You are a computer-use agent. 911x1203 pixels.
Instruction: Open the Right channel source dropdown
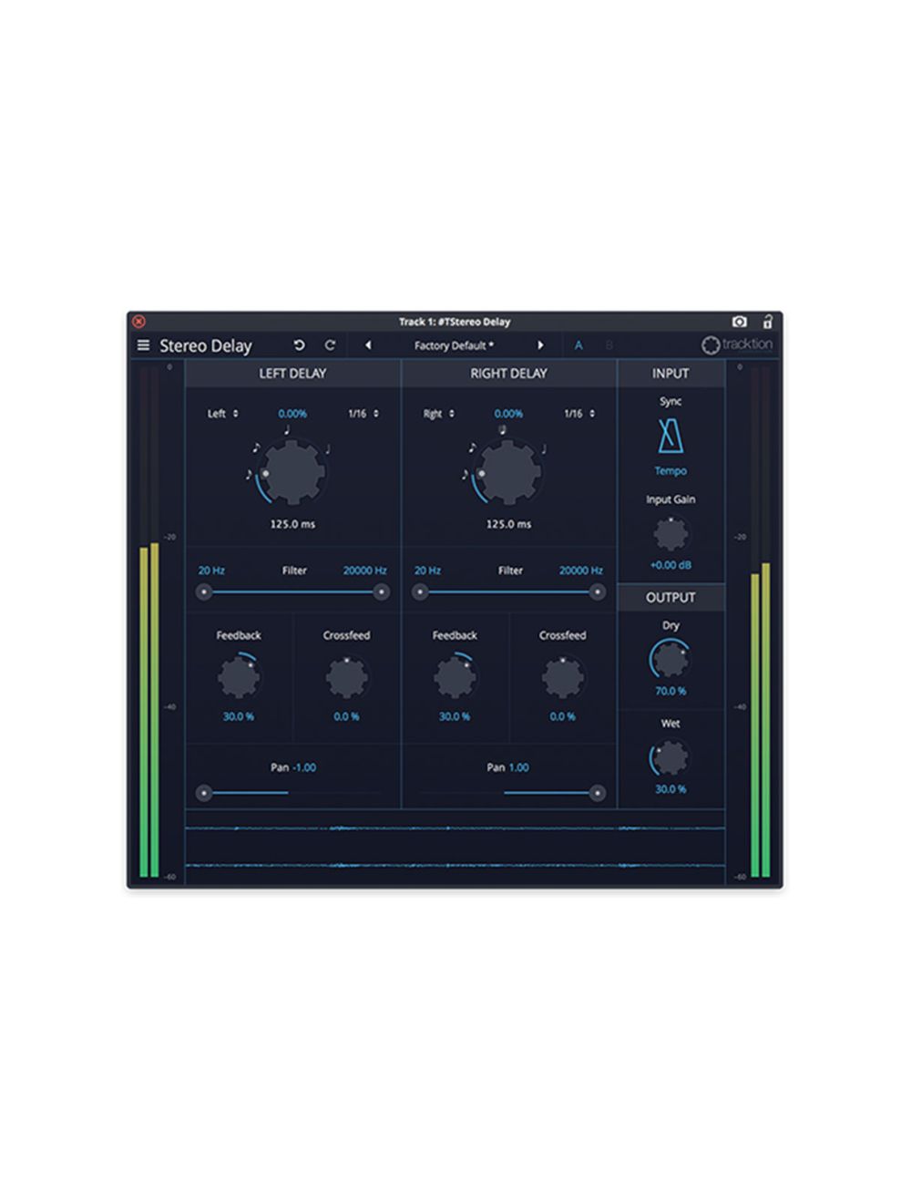[x=436, y=412]
